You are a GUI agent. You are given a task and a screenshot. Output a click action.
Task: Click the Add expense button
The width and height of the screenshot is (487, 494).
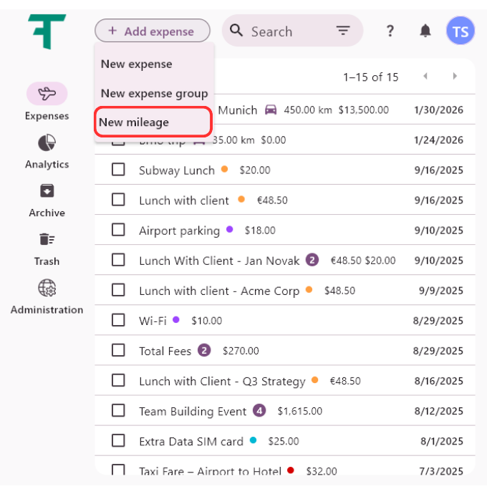coord(152,31)
